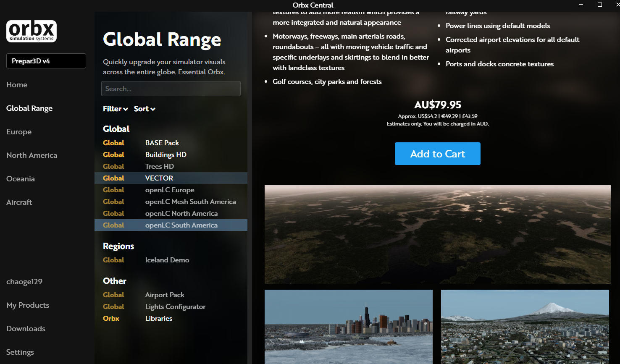Viewport: 620px width, 364px height.
Task: Click the Global group heading
Action: point(116,129)
